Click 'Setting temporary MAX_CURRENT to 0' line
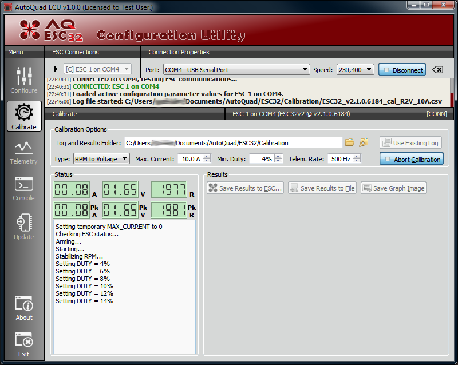 click(109, 227)
